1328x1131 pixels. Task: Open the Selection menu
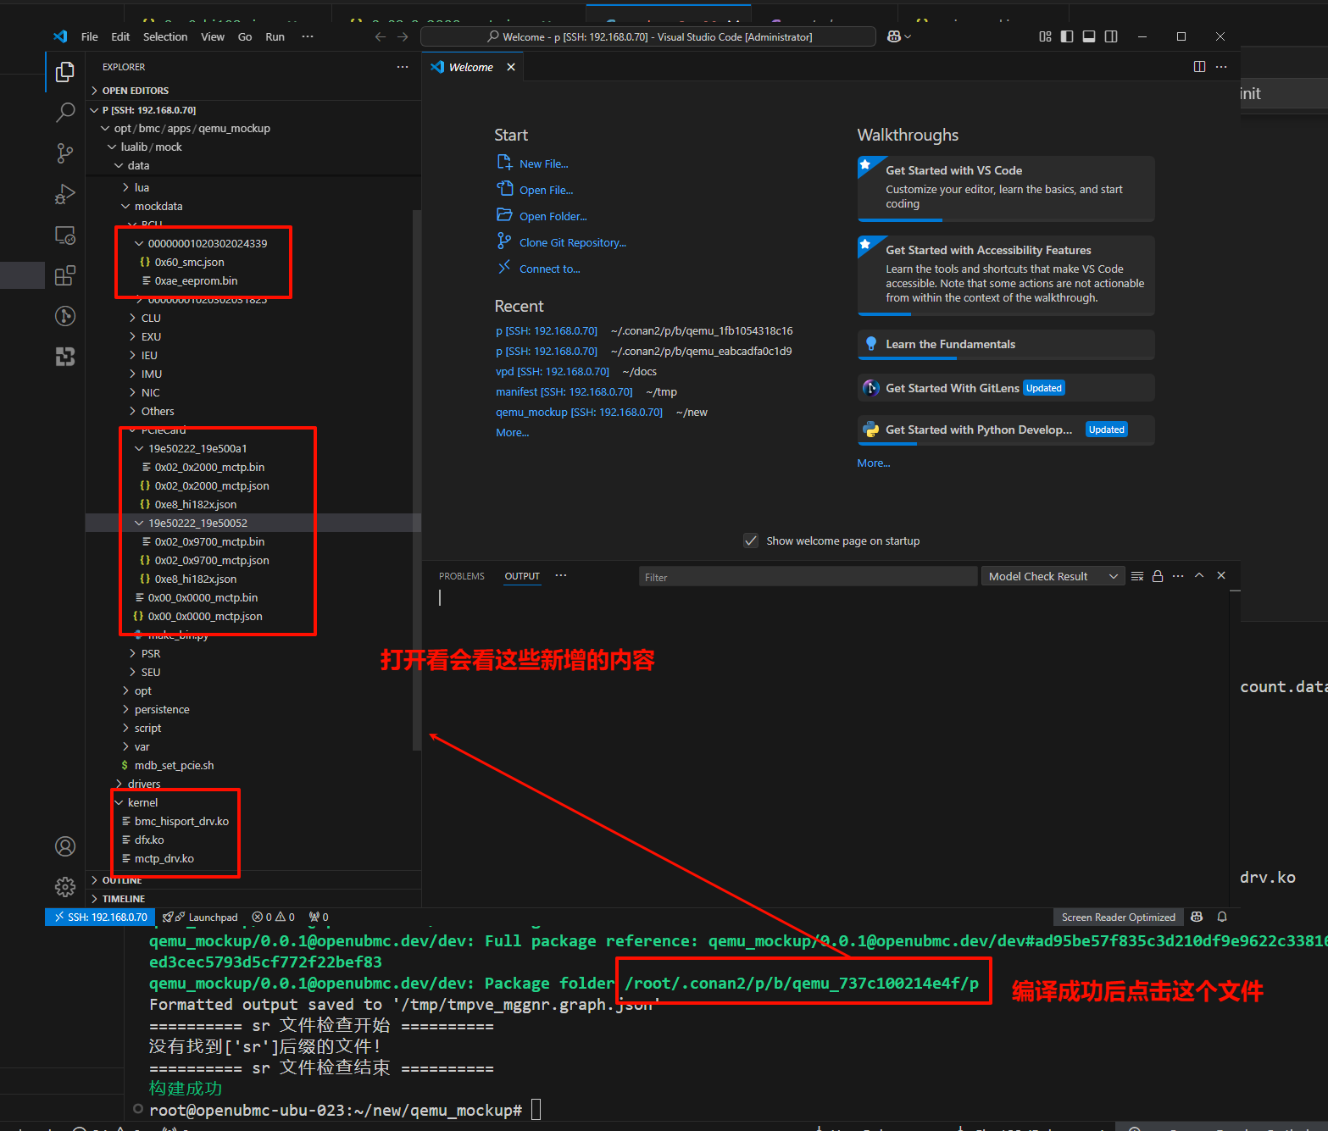pyautogui.click(x=165, y=37)
